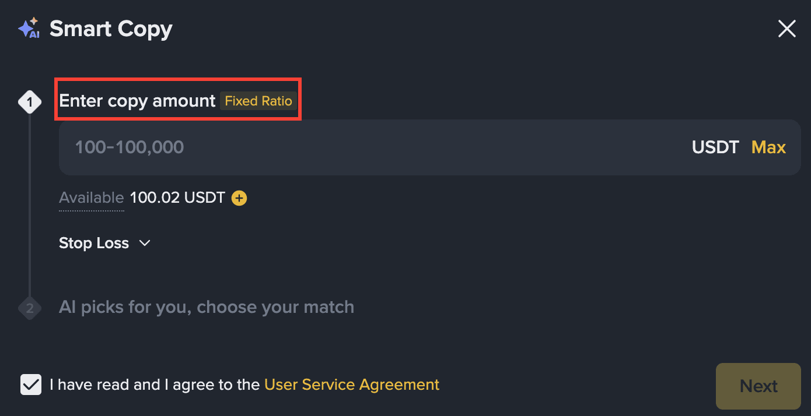
Task: Click the step 1 diamond marker
Action: coord(30,103)
